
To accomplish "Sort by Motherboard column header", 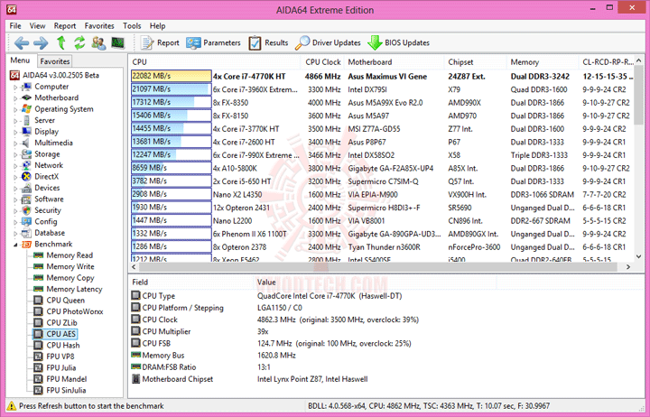I will tap(395, 61).
